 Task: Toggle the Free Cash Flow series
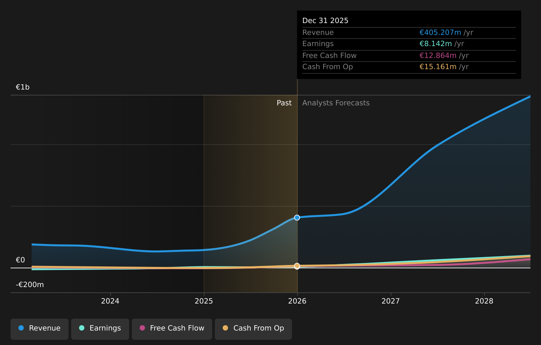coord(172,329)
